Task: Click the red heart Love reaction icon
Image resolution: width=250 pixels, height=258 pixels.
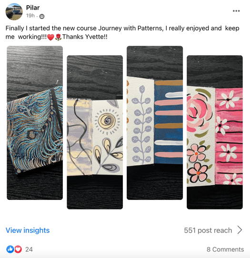Action: (18, 249)
